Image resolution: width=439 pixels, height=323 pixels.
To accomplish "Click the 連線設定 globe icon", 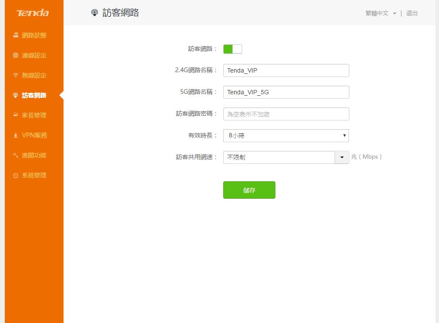I will [16, 55].
